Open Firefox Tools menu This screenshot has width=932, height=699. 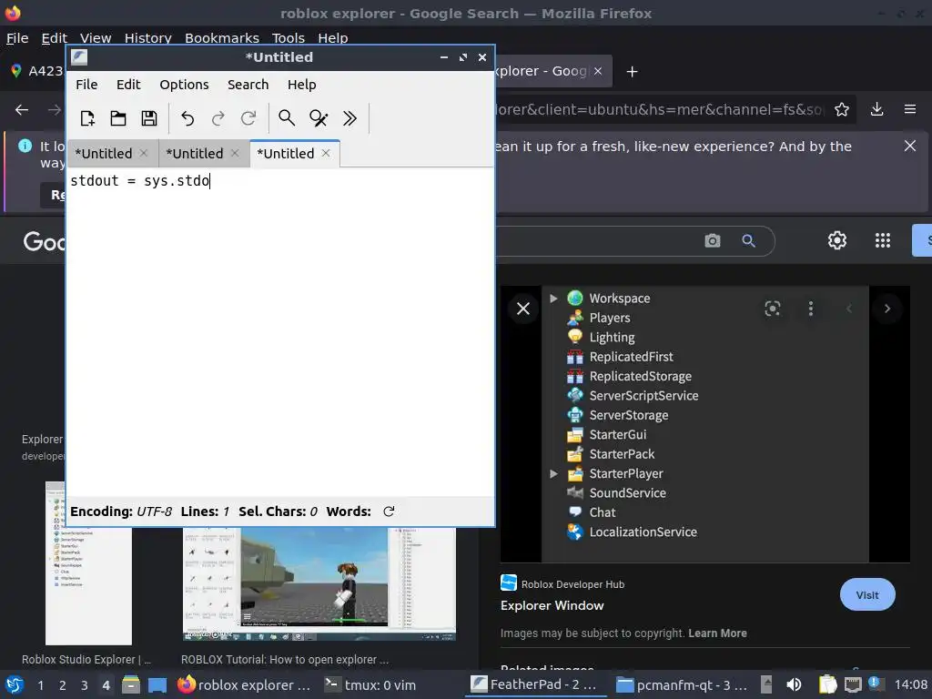[289, 38]
